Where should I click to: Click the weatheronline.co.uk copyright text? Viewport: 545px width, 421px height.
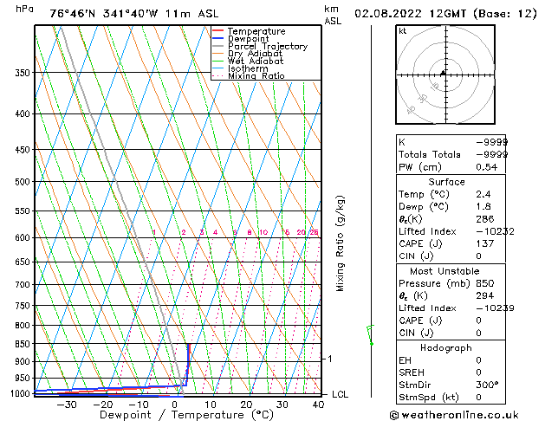454,415
